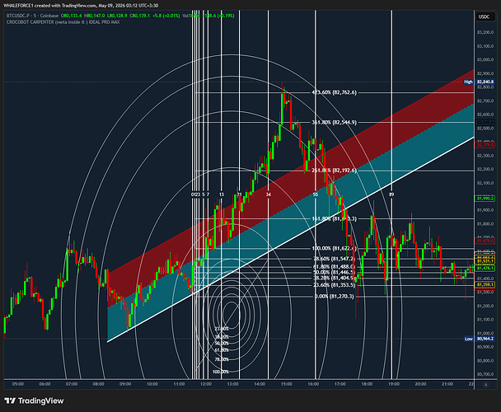Screen dimensions: 501x412
Task: Click Fib time zone marker 13
Action: tap(222, 194)
